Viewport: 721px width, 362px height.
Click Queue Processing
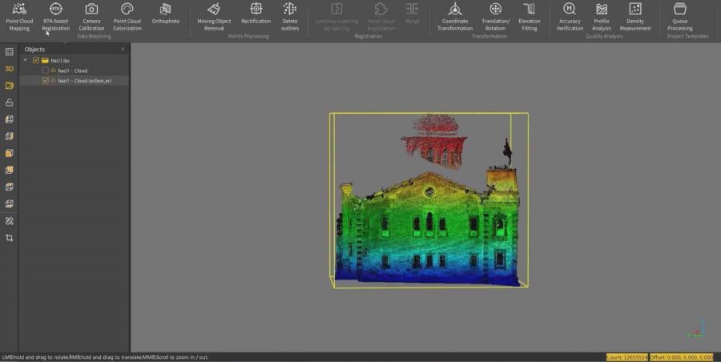pyautogui.click(x=679, y=16)
